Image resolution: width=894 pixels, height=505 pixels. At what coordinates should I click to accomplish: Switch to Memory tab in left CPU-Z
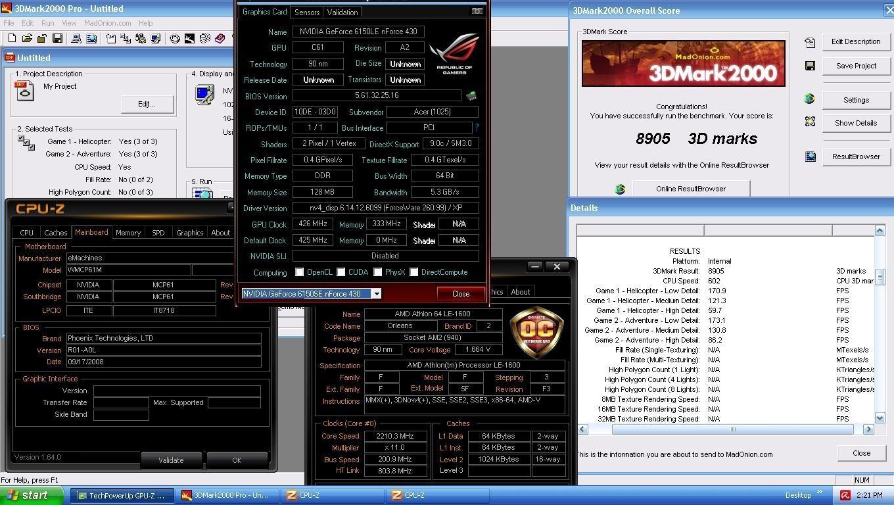tap(128, 233)
